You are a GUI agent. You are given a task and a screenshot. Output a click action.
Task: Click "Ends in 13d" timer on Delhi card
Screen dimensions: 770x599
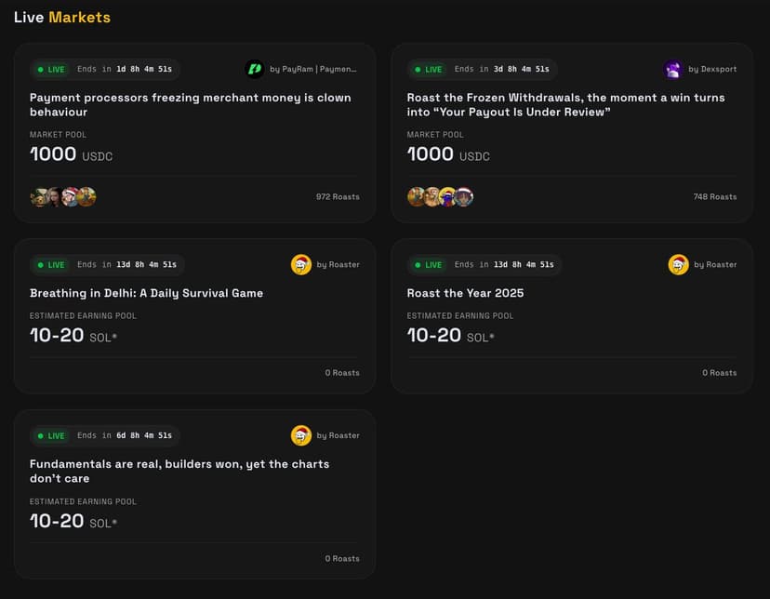pyautogui.click(x=126, y=264)
